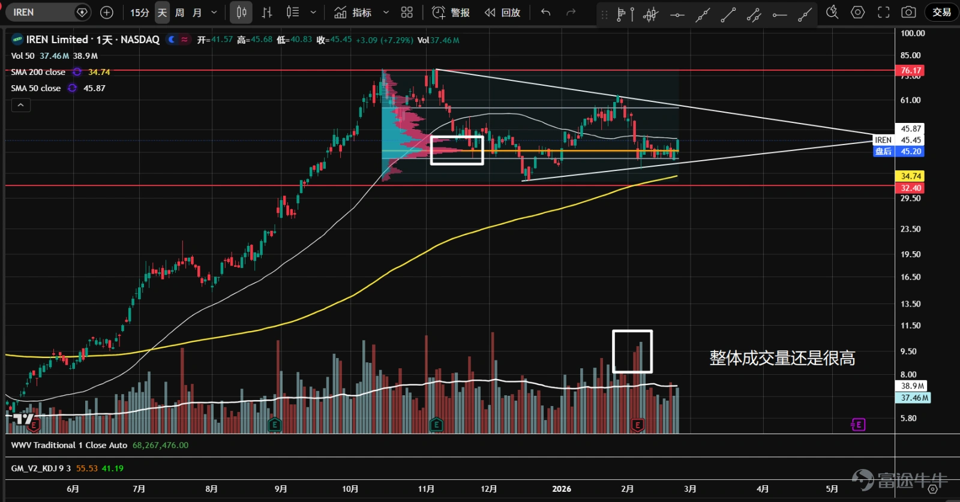This screenshot has width=960, height=502.
Task: Click the diamond badge in symbol search
Action: pyautogui.click(x=82, y=12)
